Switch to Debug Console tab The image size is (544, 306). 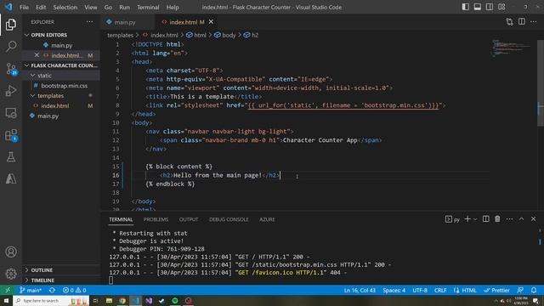229,219
